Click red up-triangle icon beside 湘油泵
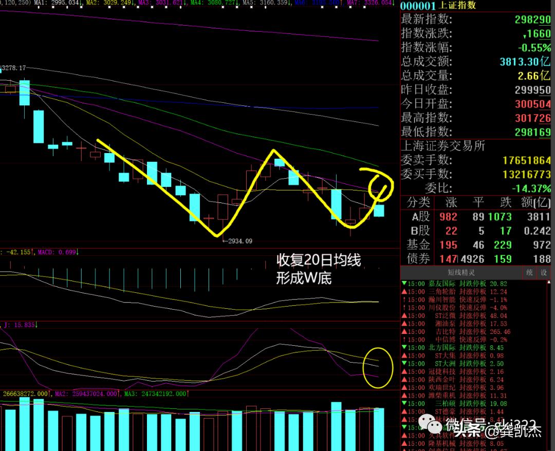The height and width of the screenshot is (451, 555). [x=404, y=324]
